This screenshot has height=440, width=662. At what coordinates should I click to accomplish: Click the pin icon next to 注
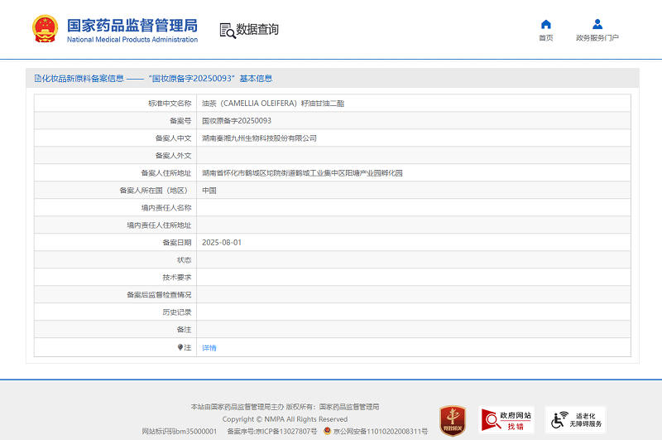[180, 348]
